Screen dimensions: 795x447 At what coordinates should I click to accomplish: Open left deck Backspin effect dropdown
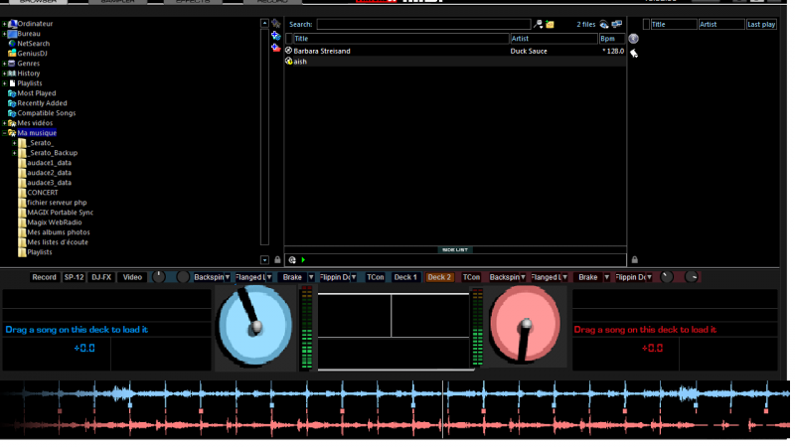point(228,277)
